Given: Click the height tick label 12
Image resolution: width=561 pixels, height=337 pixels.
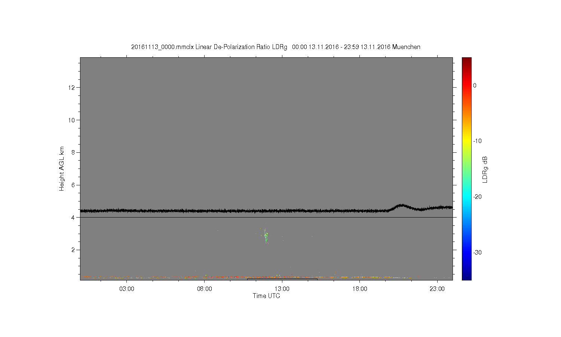Looking at the screenshot, I should (72, 87).
